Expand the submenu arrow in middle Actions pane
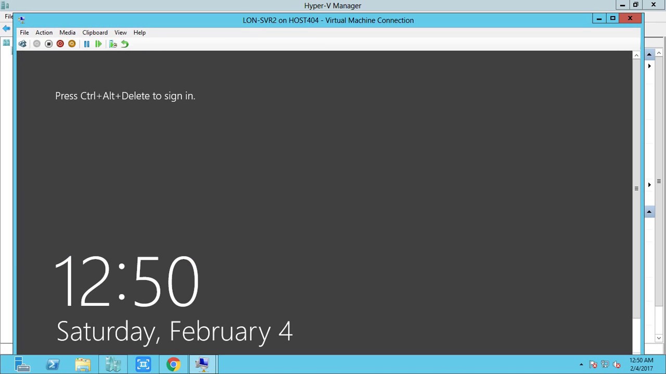The height and width of the screenshot is (374, 666). pos(649,184)
